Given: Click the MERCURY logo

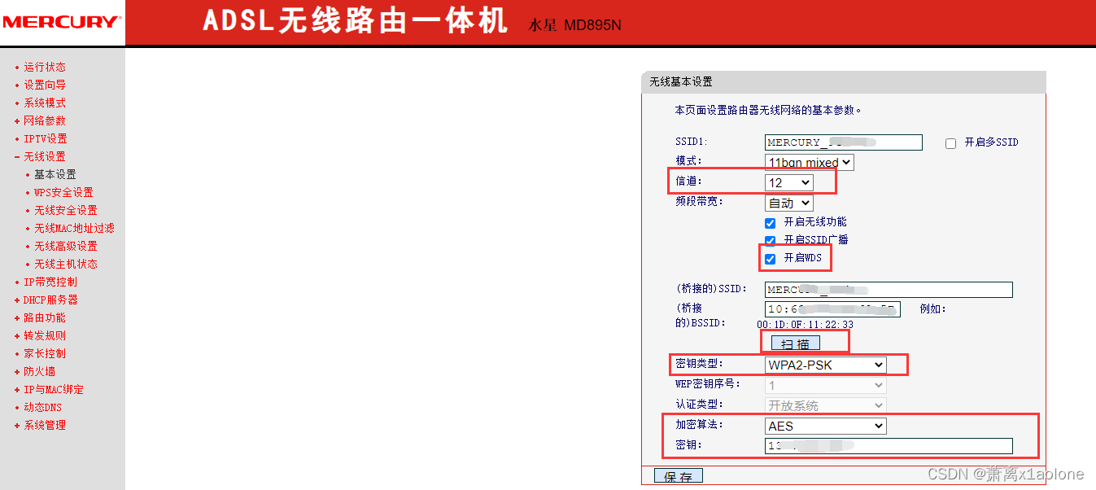Looking at the screenshot, I should click(62, 22).
